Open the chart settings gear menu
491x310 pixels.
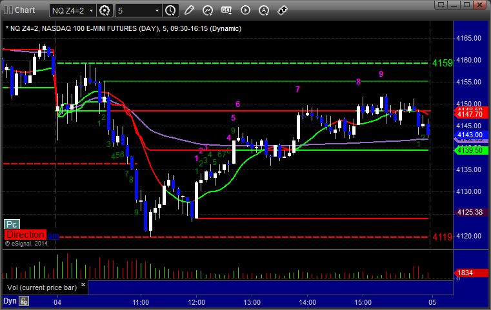coord(105,11)
